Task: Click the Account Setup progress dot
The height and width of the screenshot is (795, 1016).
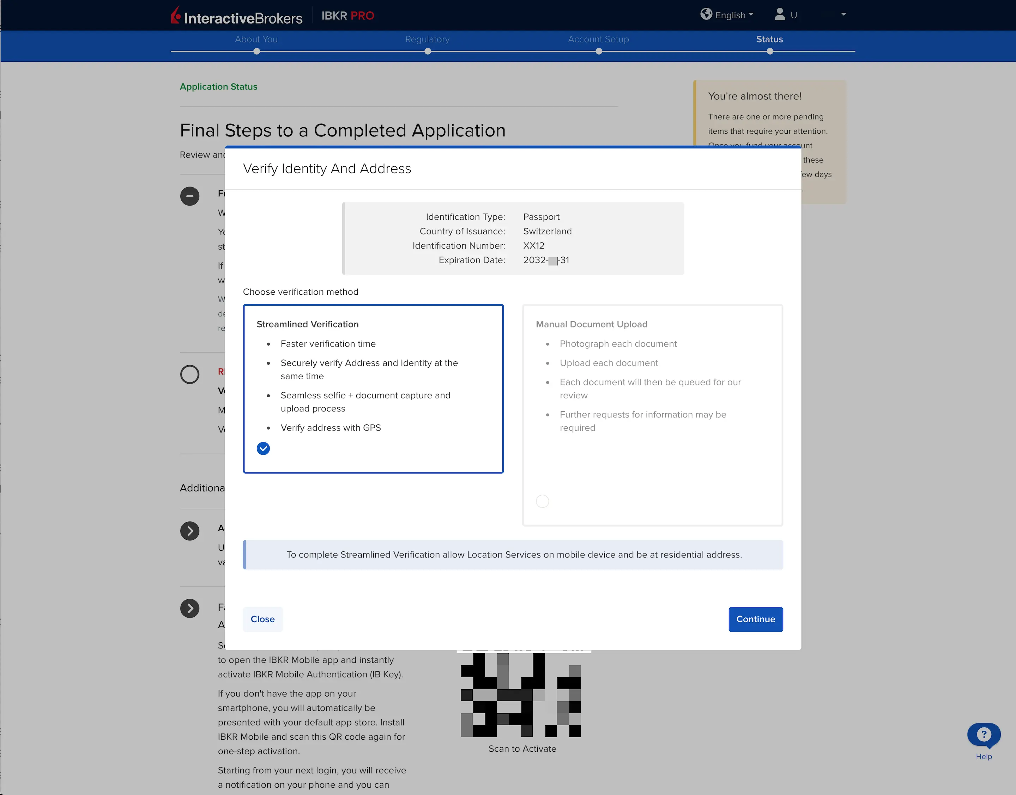Action: click(x=598, y=52)
